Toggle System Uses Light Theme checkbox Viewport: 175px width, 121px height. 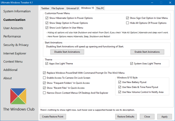(x=132, y=63)
